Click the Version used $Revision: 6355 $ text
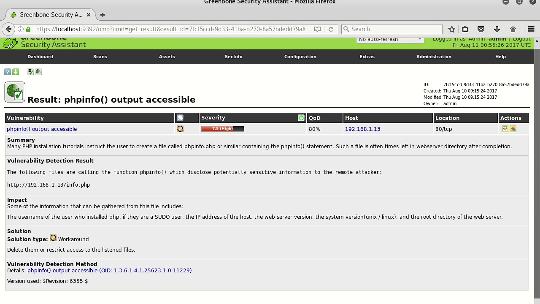This screenshot has width=540, height=304. click(48, 281)
